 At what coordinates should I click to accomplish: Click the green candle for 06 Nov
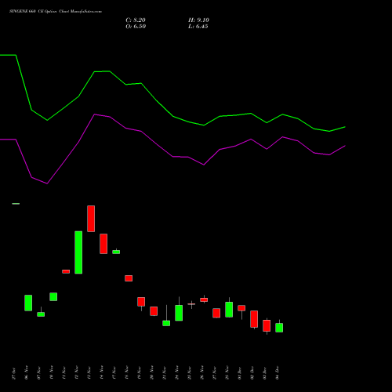click(x=28, y=303)
